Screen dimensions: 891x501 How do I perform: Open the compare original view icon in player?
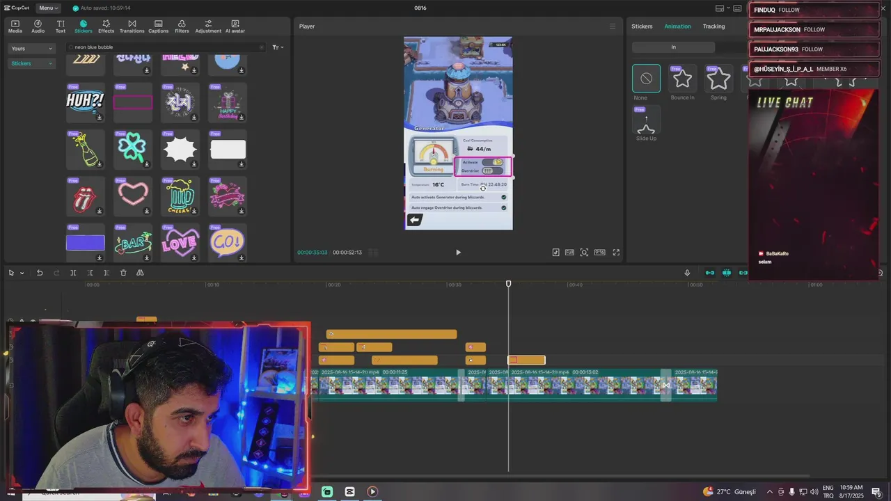pos(555,253)
